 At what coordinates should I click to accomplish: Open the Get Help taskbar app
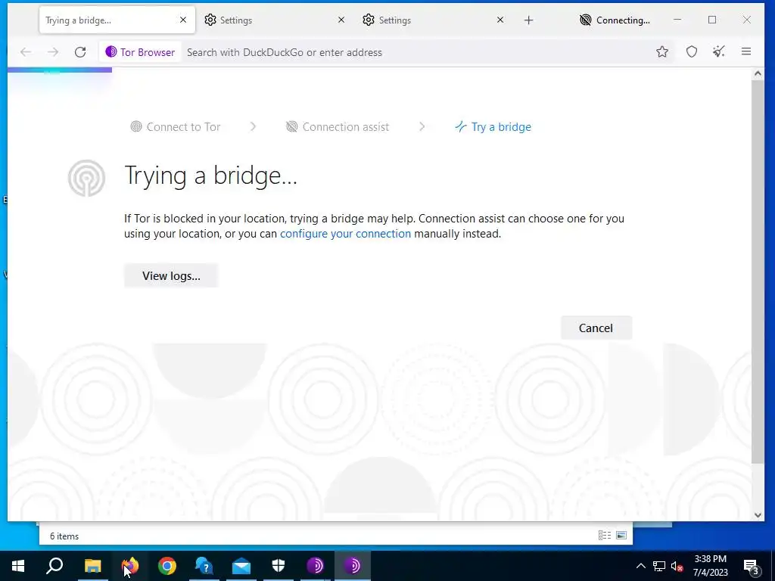pos(204,566)
